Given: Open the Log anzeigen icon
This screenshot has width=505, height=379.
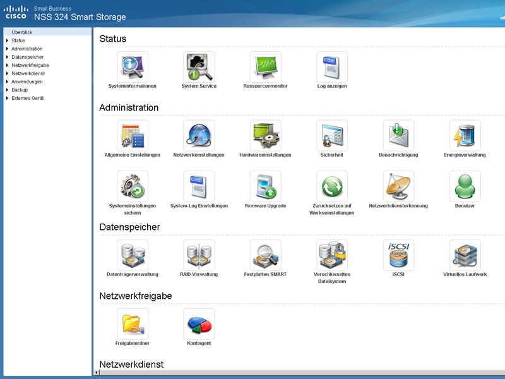Looking at the screenshot, I should pyautogui.click(x=332, y=67).
